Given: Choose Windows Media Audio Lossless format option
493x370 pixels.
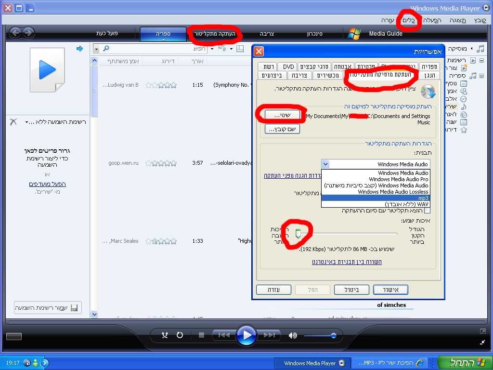Looking at the screenshot, I should tap(376, 192).
